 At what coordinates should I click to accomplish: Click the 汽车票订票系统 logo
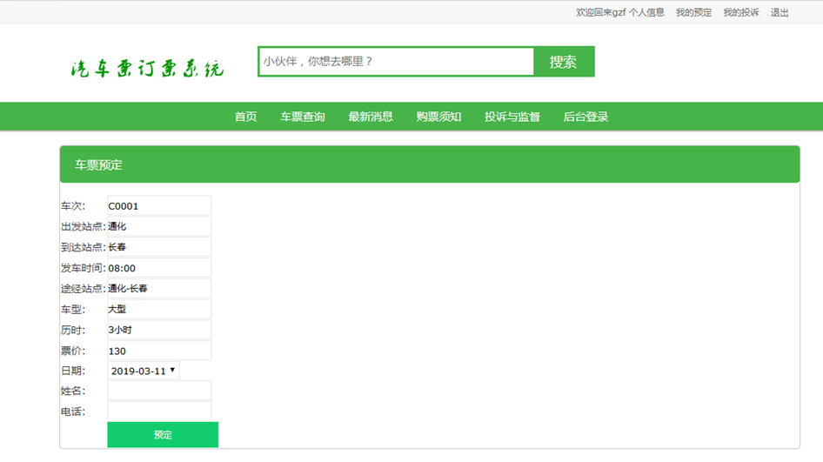[148, 68]
